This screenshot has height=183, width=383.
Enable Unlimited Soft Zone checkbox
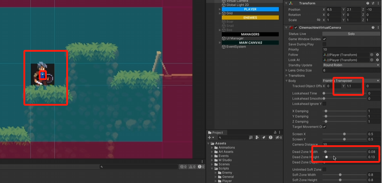click(324, 170)
